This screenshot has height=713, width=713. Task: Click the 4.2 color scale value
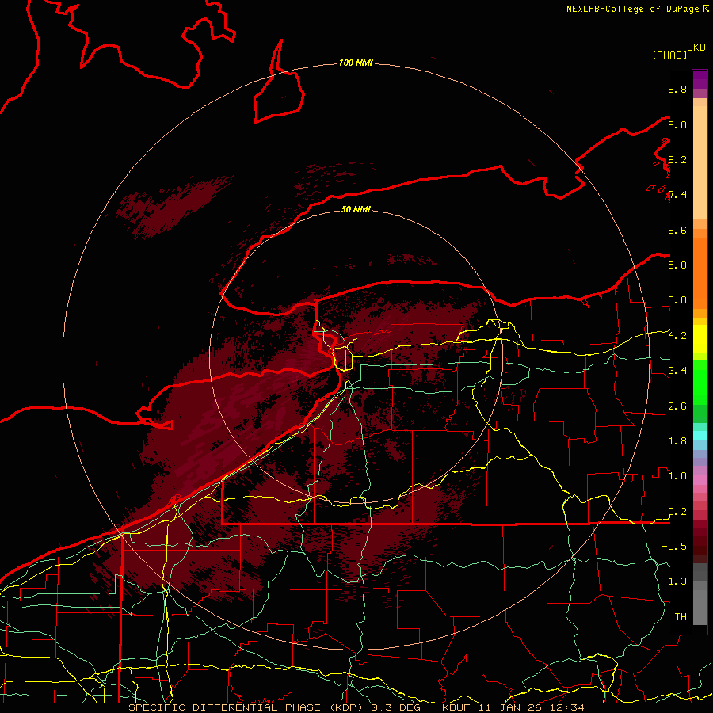click(x=677, y=336)
